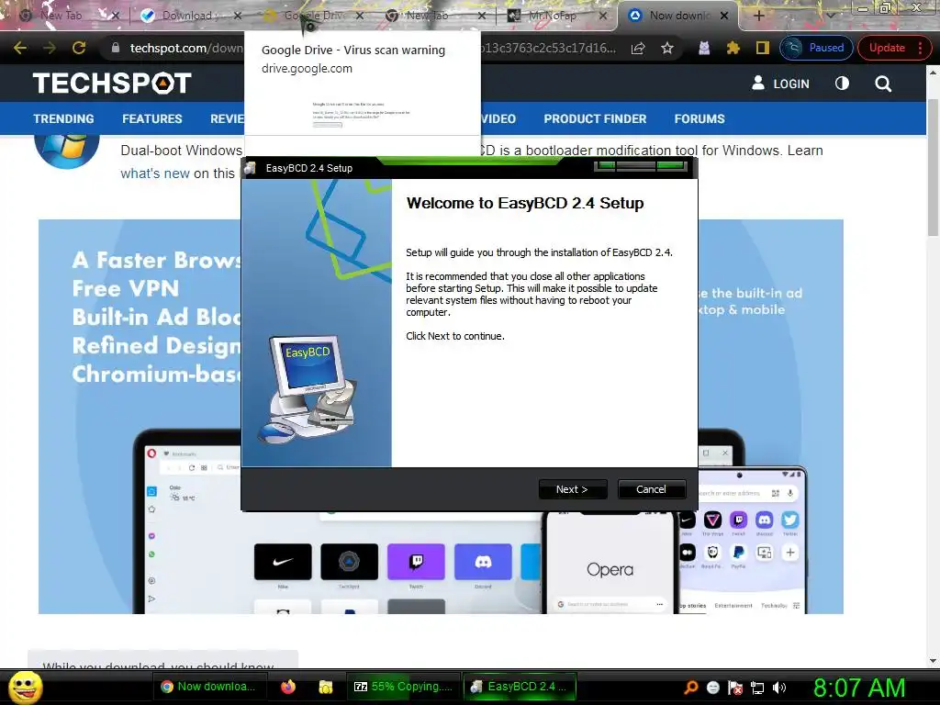
Task: Bookmark this page with the star
Action: point(667,48)
